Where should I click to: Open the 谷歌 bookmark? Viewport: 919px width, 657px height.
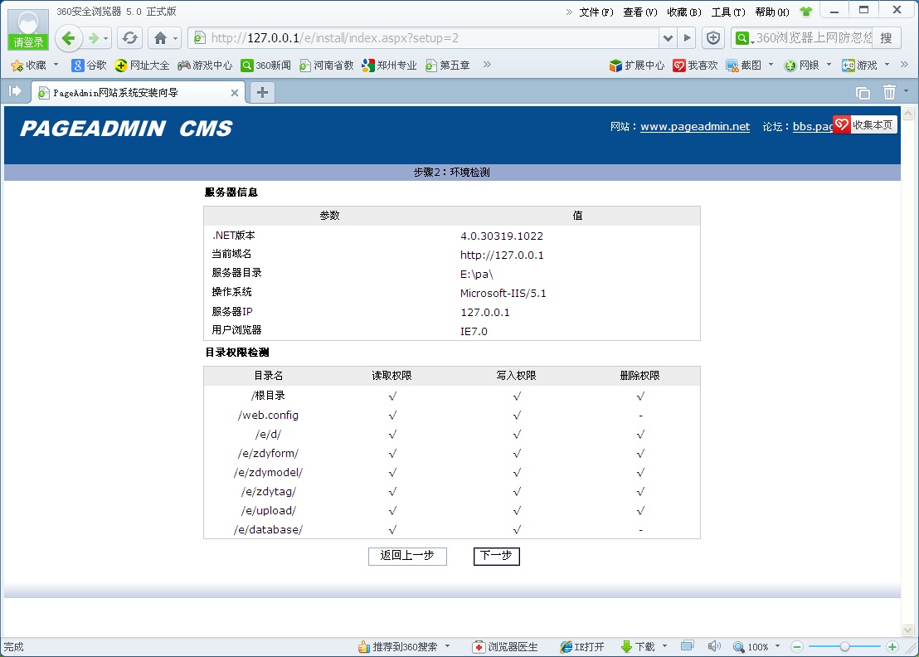[x=89, y=65]
